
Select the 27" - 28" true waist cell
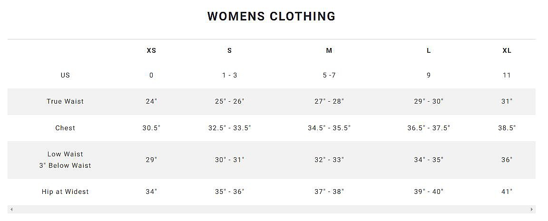tap(329, 102)
